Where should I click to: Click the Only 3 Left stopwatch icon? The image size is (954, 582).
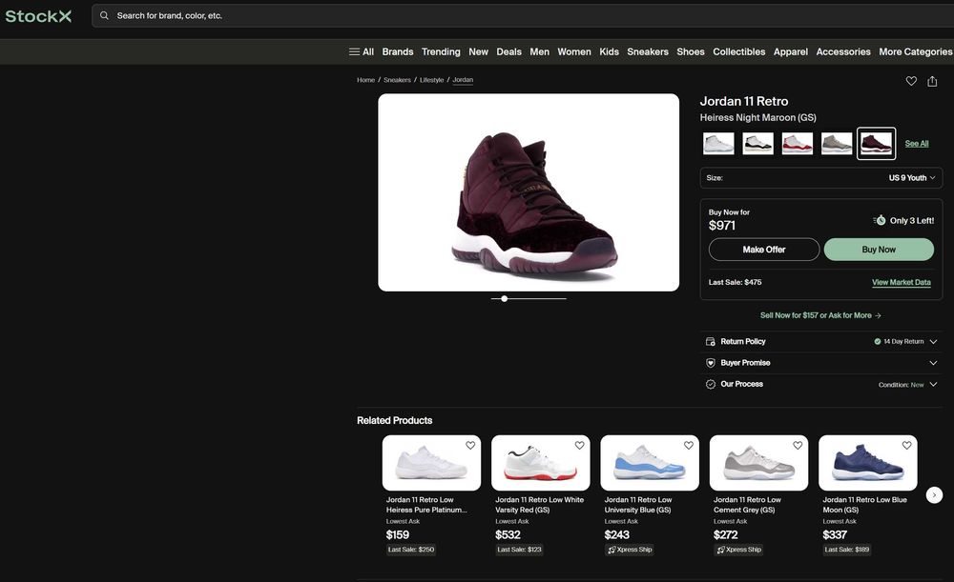[x=880, y=220]
